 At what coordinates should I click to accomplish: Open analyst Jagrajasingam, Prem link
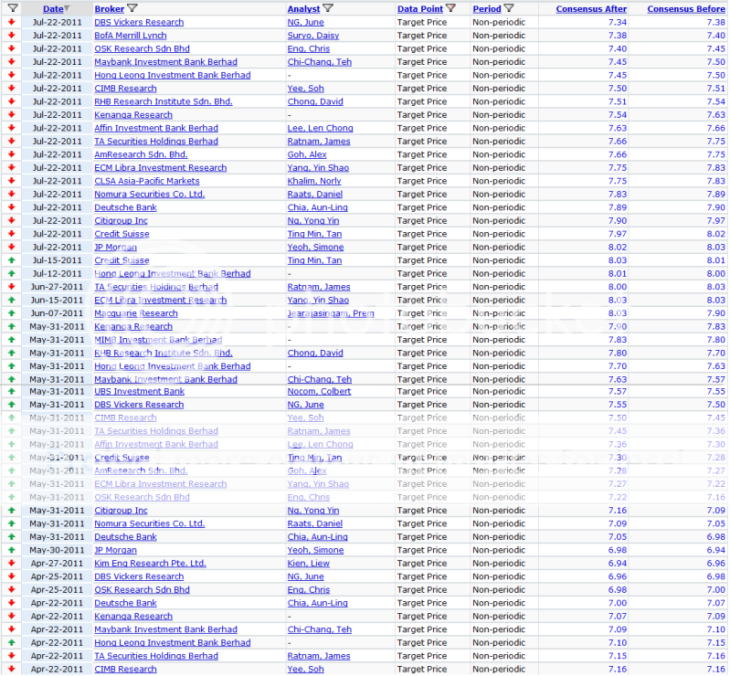330,313
